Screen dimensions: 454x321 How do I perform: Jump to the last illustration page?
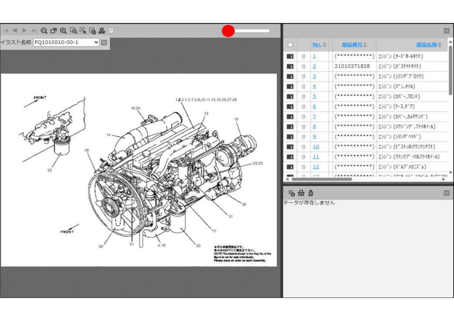pyautogui.click(x=34, y=30)
